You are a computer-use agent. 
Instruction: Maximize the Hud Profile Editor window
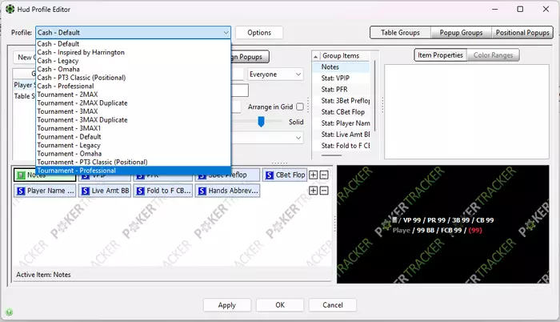tap(520, 10)
